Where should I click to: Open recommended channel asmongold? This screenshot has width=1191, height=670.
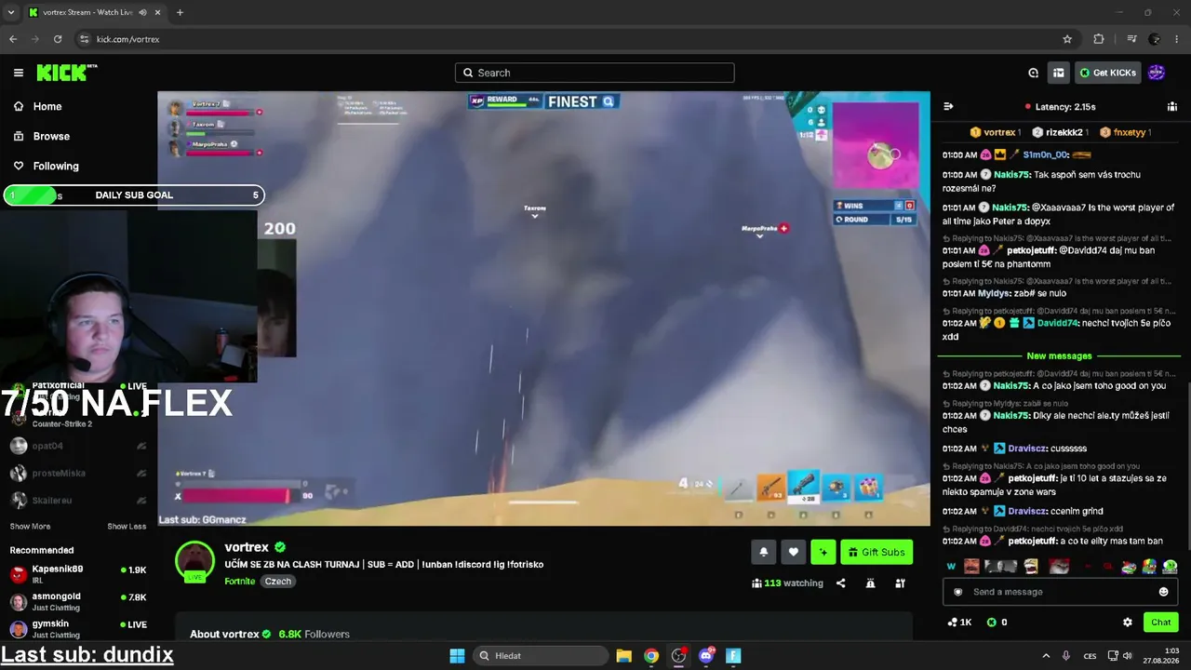coord(78,601)
